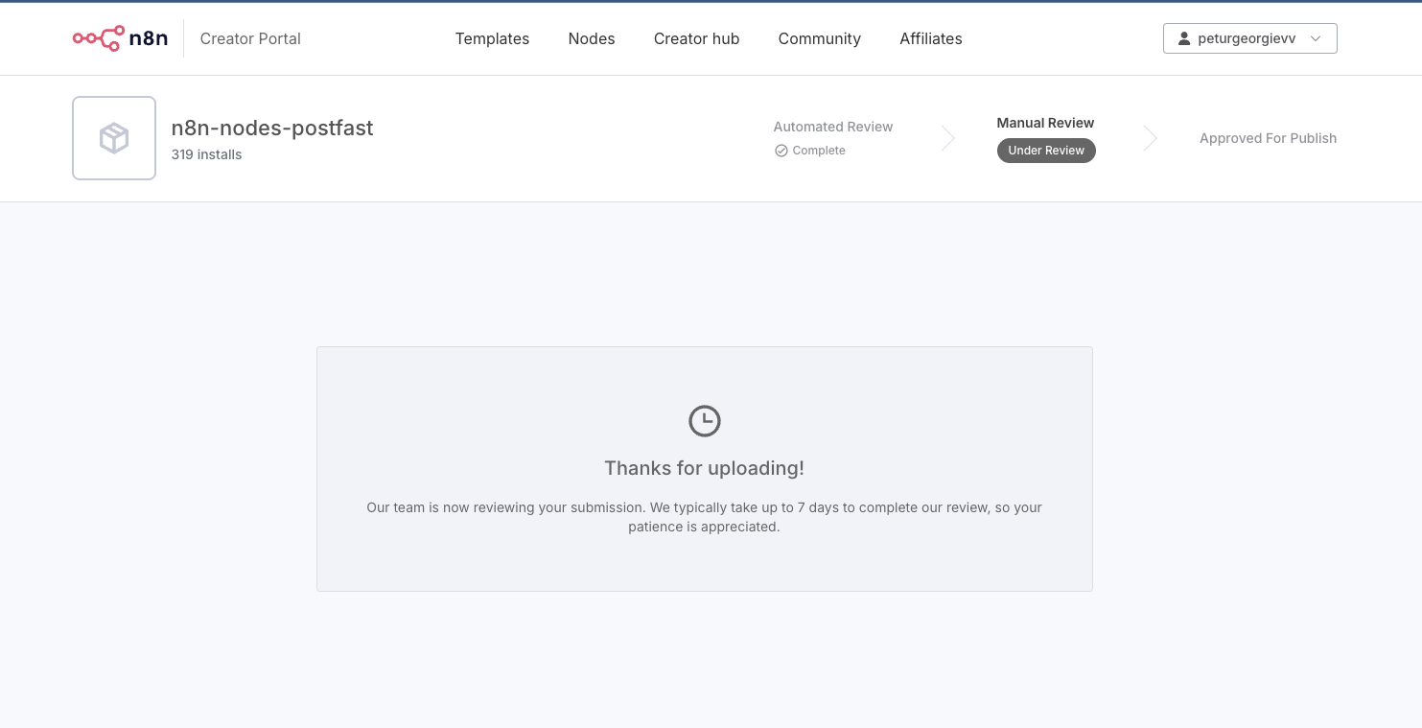1422x728 pixels.
Task: Click the package cube icon for n8n-nodes-postfast
Action: click(x=114, y=138)
